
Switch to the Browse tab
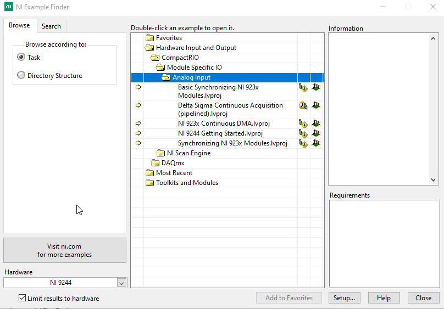19,25
